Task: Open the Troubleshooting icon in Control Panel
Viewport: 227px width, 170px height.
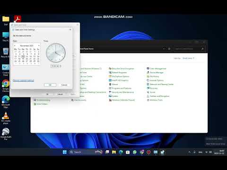Action: (35, 100)
